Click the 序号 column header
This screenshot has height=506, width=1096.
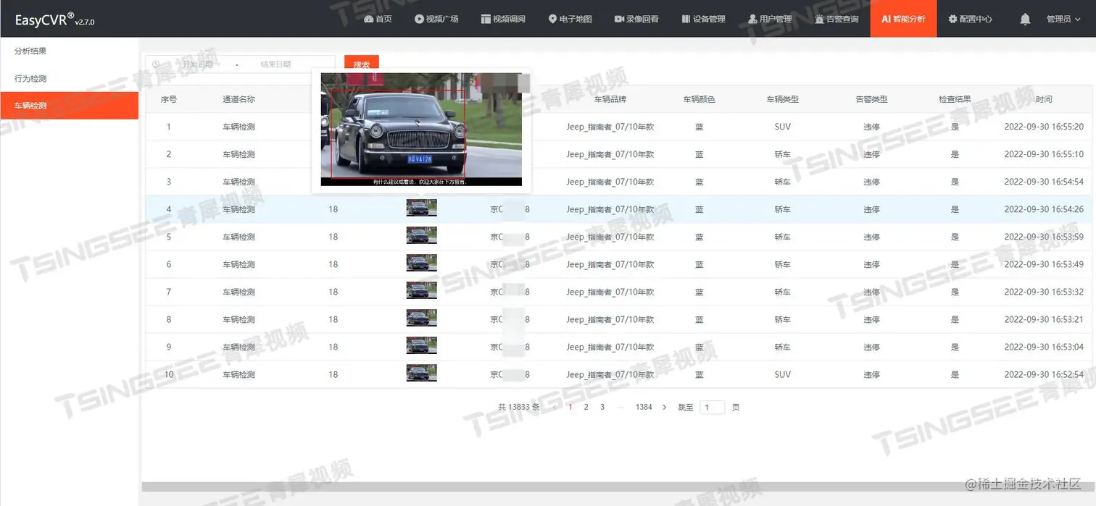pos(169,99)
